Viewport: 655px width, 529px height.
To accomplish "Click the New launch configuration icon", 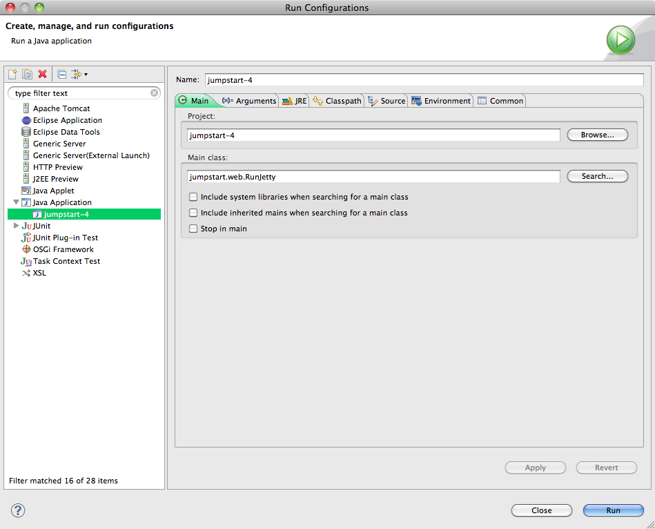I will tap(12, 75).
